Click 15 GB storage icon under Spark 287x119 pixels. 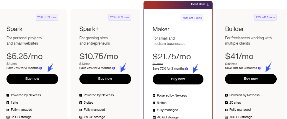coord(8,117)
